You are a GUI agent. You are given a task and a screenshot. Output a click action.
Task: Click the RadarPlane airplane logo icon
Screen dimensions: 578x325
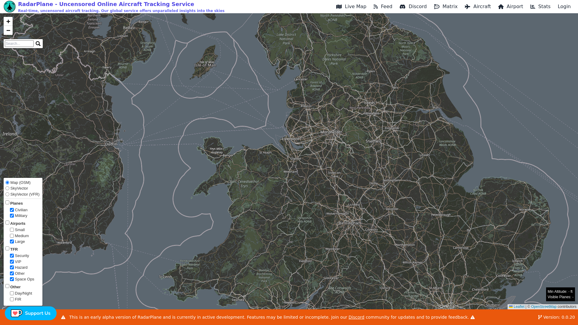coord(9,7)
